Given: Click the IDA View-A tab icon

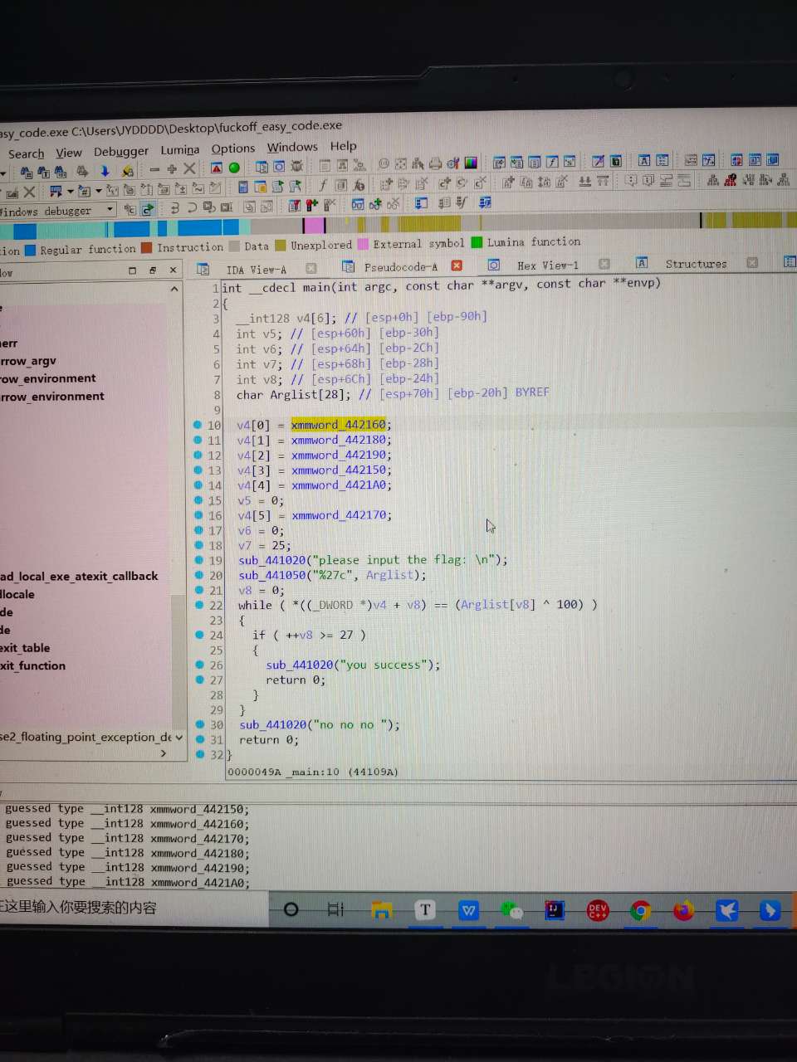Looking at the screenshot, I should [x=203, y=269].
